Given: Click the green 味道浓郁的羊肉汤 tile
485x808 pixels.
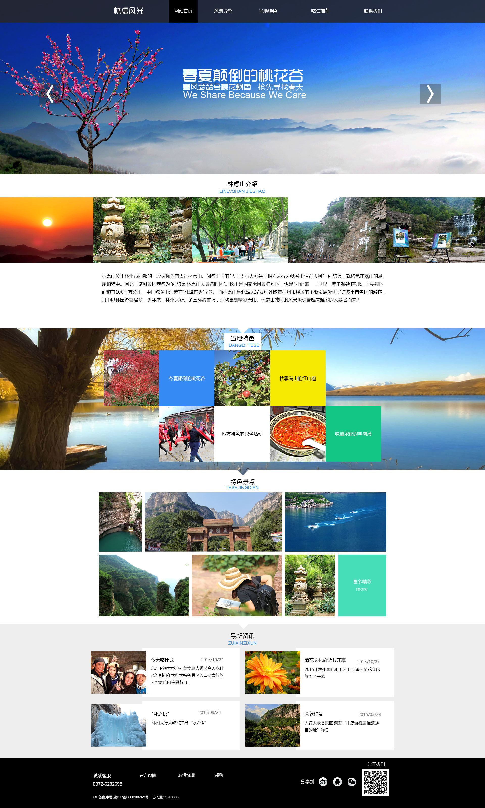Looking at the screenshot, I should click(x=353, y=434).
